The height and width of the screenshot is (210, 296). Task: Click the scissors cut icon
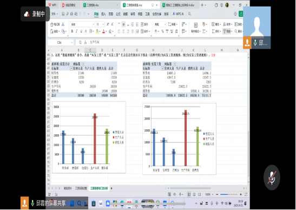click(63, 24)
